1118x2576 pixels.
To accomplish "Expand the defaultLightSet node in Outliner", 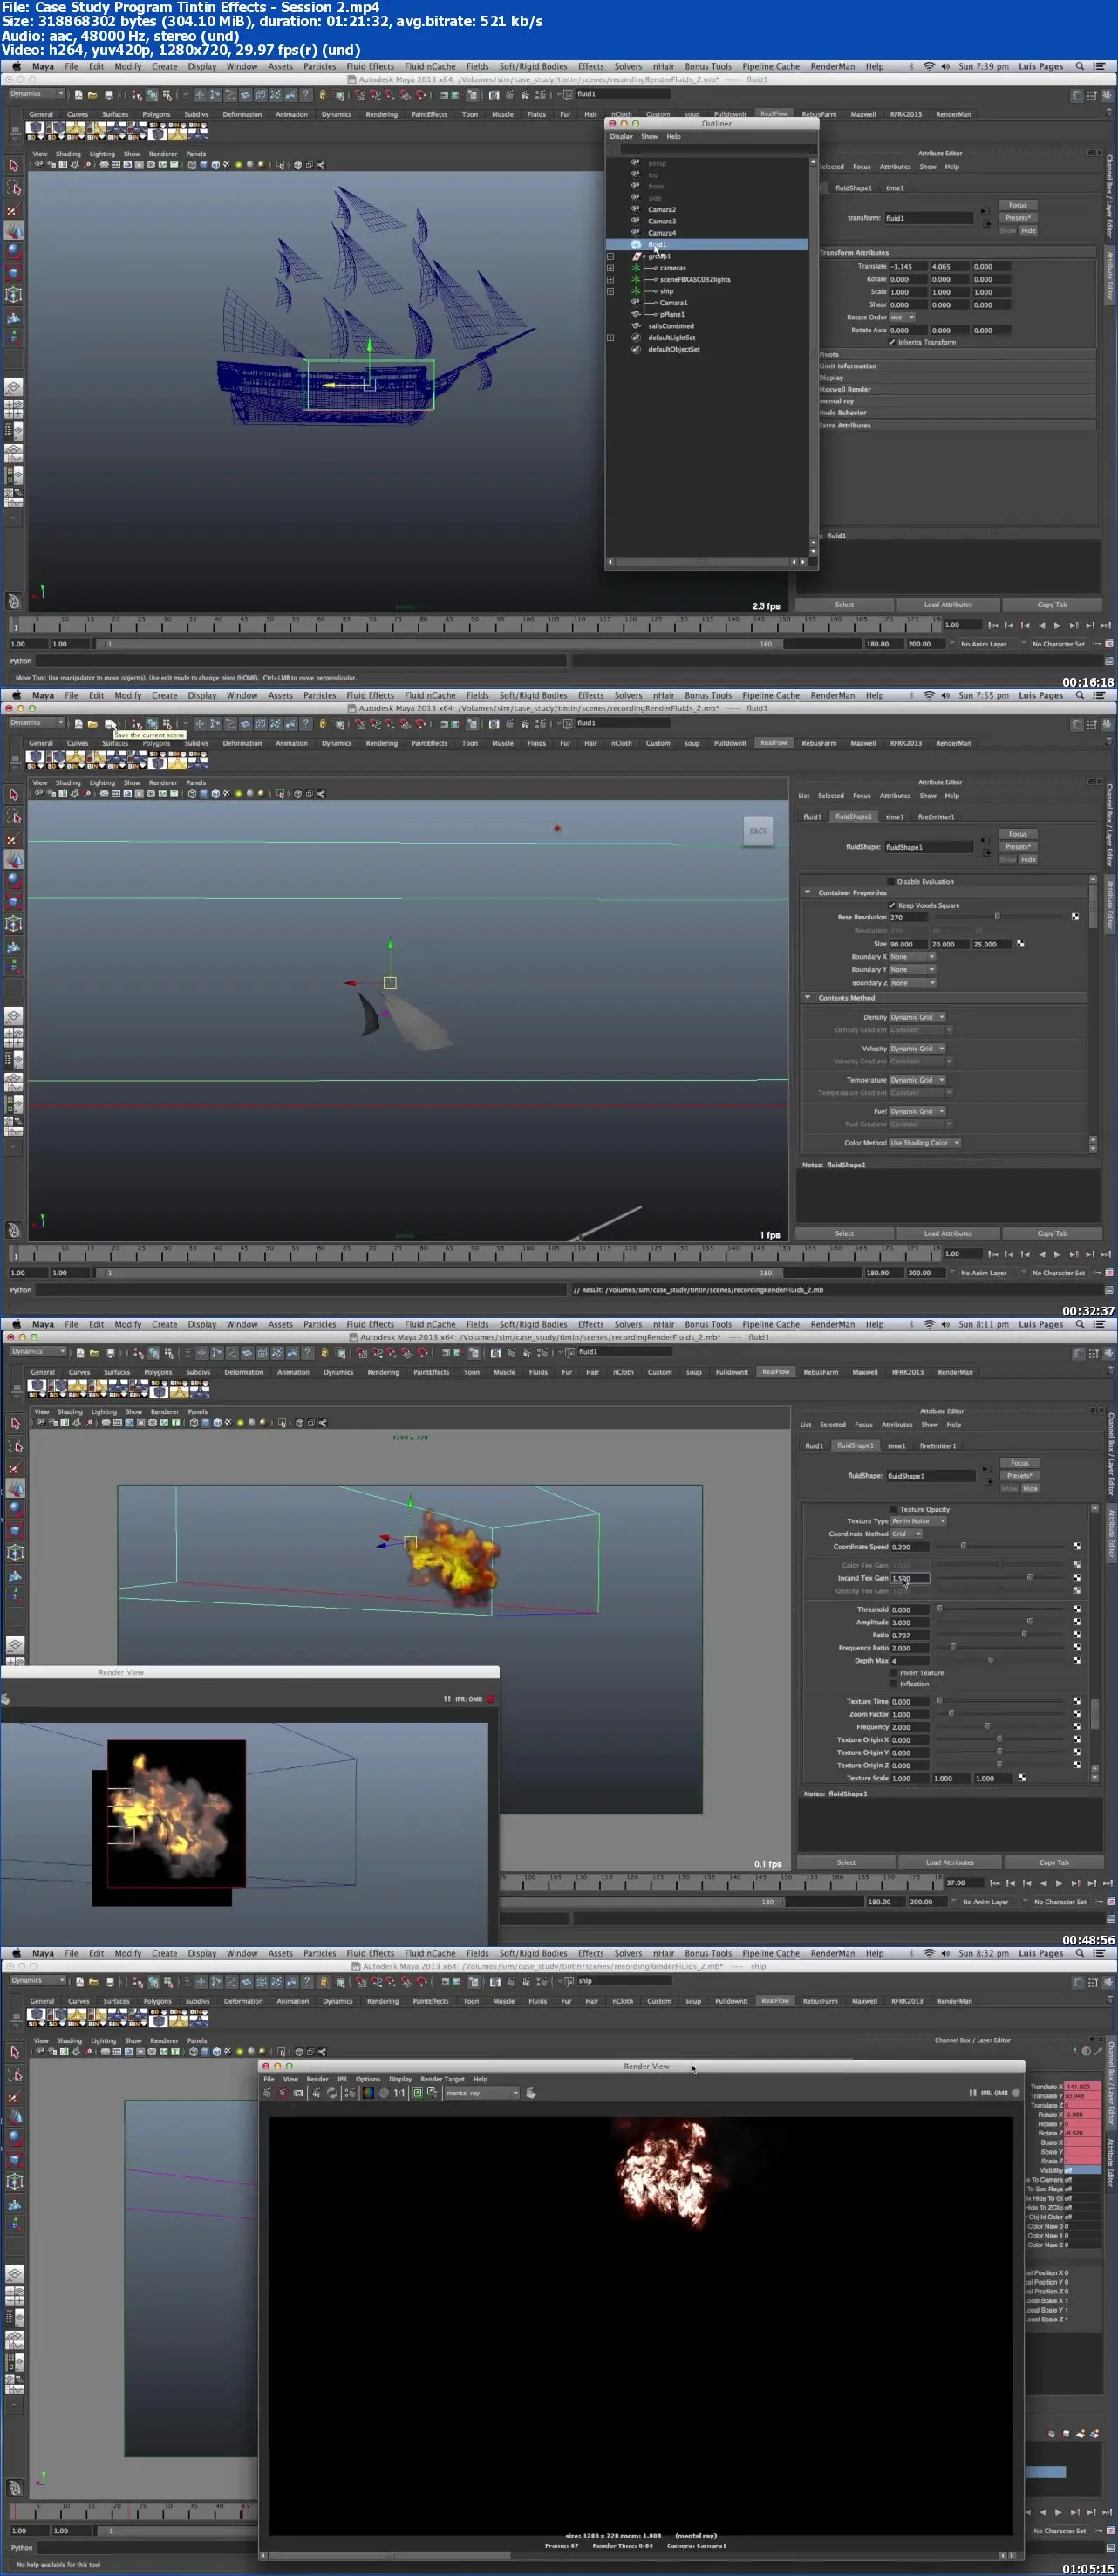I will point(611,338).
